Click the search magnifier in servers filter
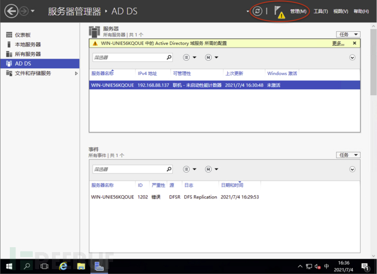 coord(169,57)
